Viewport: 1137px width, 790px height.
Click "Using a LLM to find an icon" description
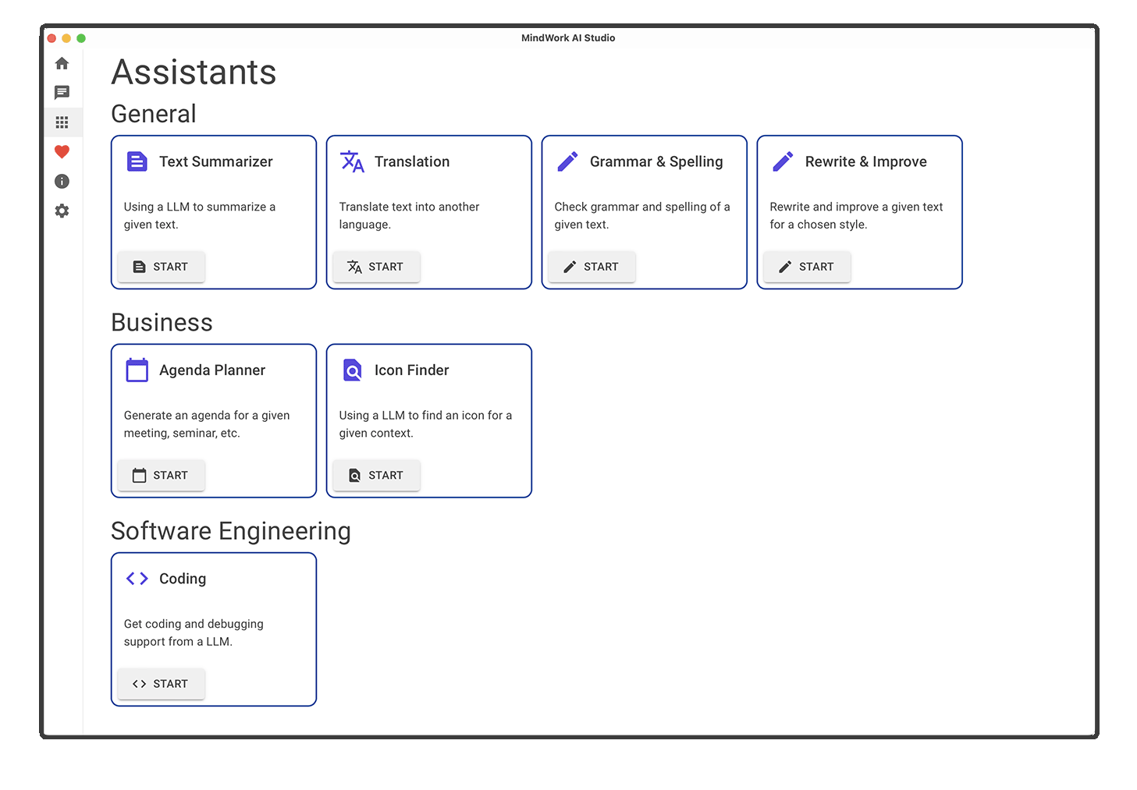[x=425, y=424]
